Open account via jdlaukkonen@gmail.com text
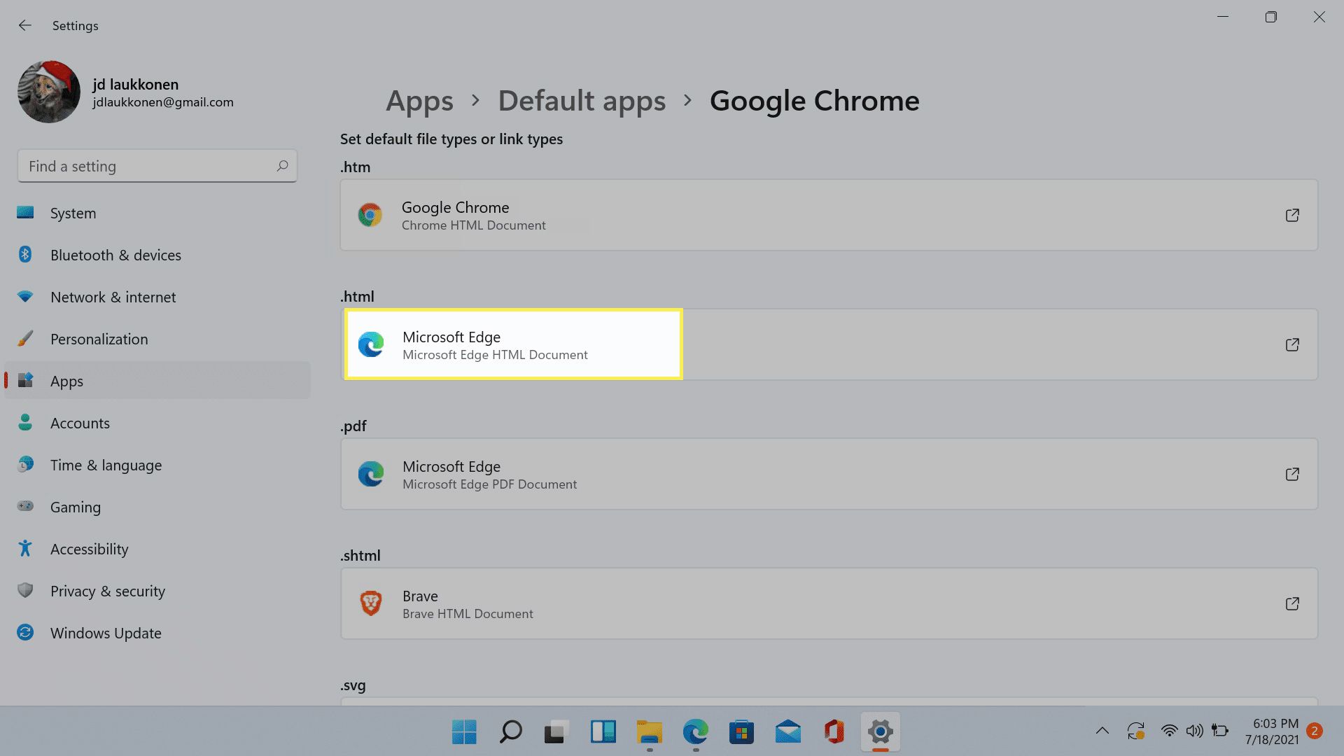 [163, 102]
